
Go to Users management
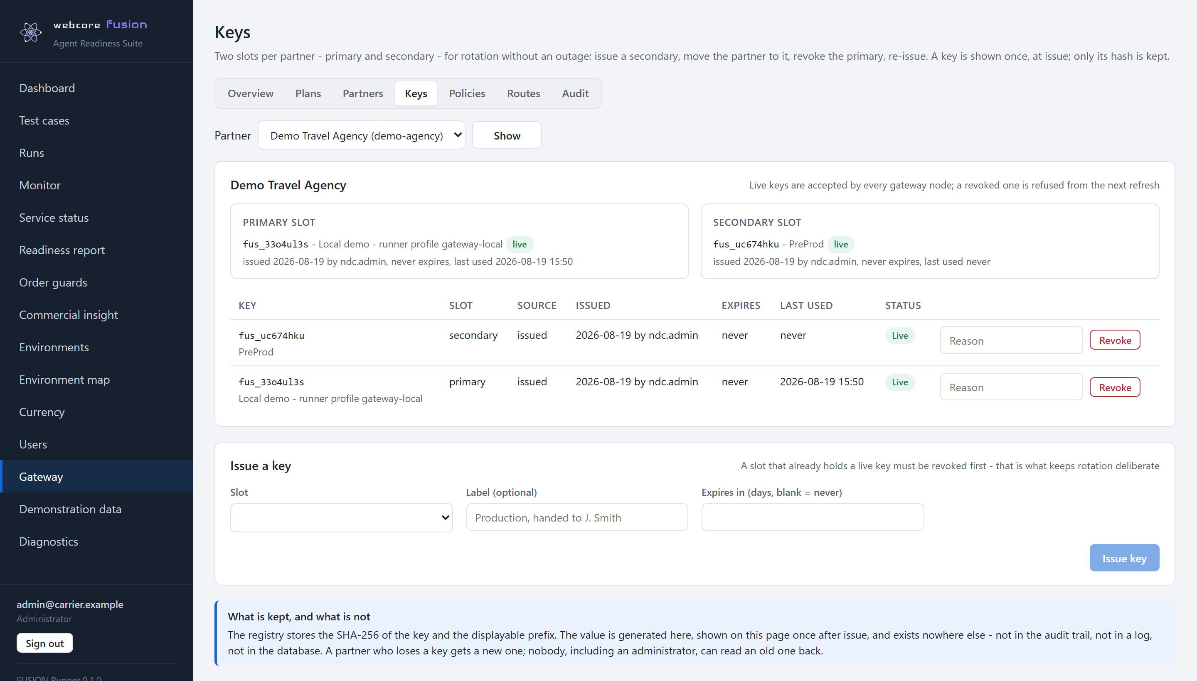pos(33,444)
